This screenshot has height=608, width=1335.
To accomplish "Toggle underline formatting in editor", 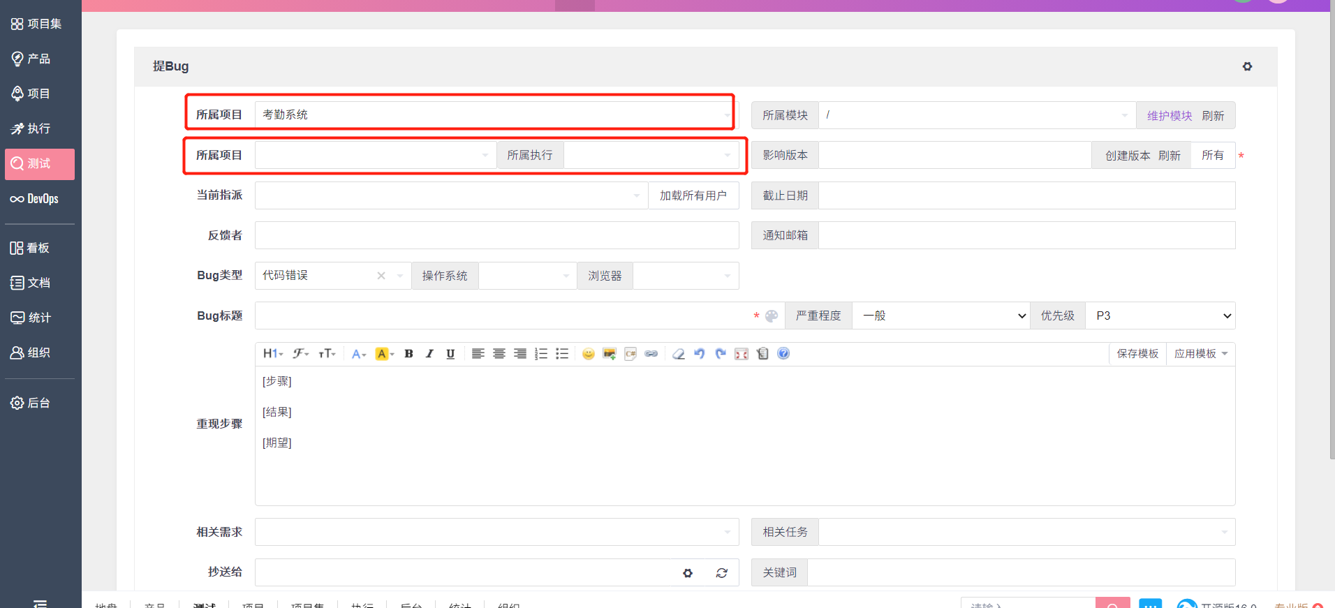I will (451, 354).
